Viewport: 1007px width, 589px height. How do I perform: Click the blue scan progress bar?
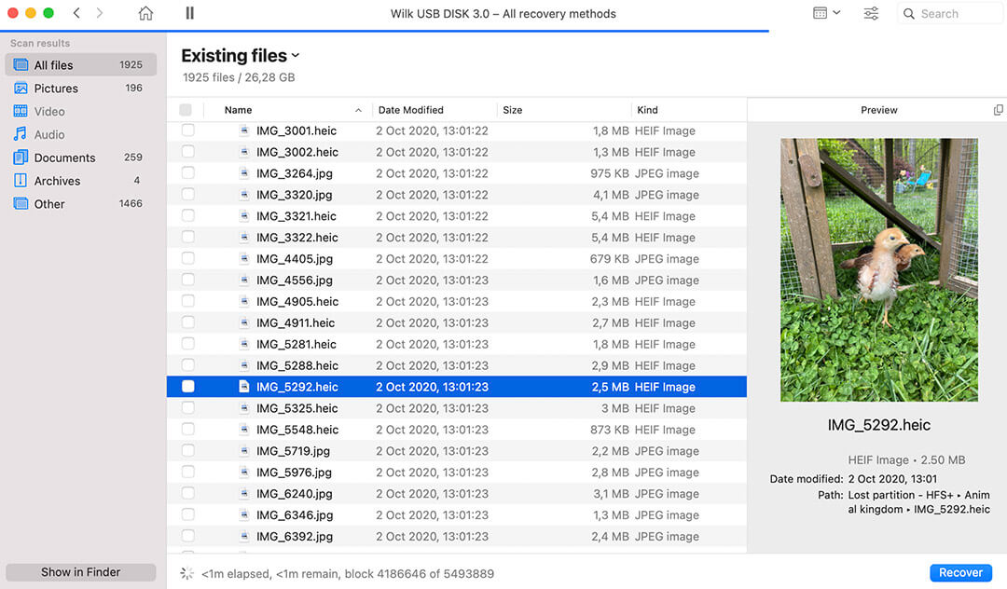(384, 30)
